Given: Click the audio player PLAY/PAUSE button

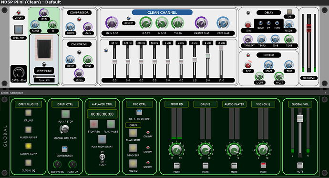Looking at the screenshot, I should click(111, 124).
